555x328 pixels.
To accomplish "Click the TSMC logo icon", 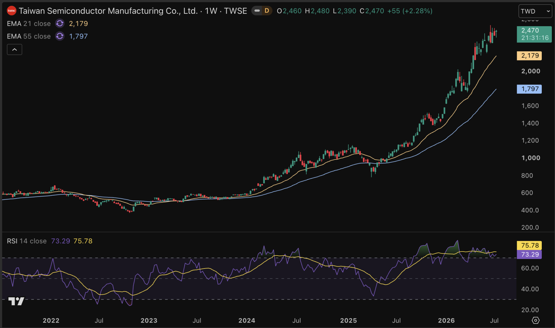I will coord(12,11).
